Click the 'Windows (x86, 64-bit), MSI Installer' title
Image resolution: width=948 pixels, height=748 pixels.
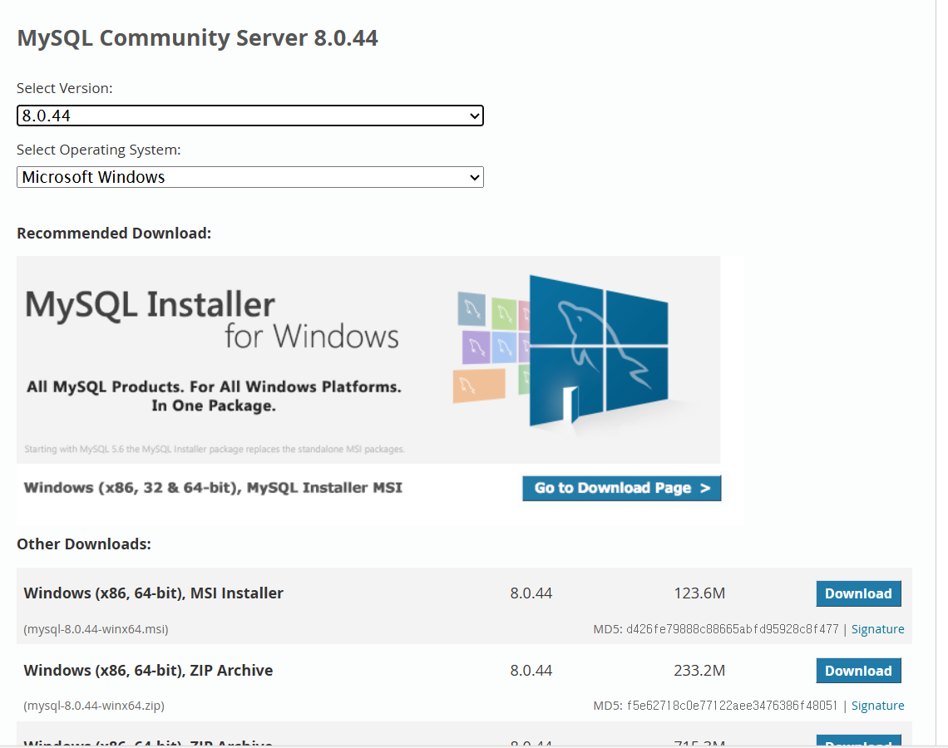coord(154,593)
